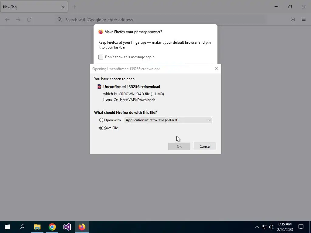Click the Firefox forward arrow button

click(18, 20)
